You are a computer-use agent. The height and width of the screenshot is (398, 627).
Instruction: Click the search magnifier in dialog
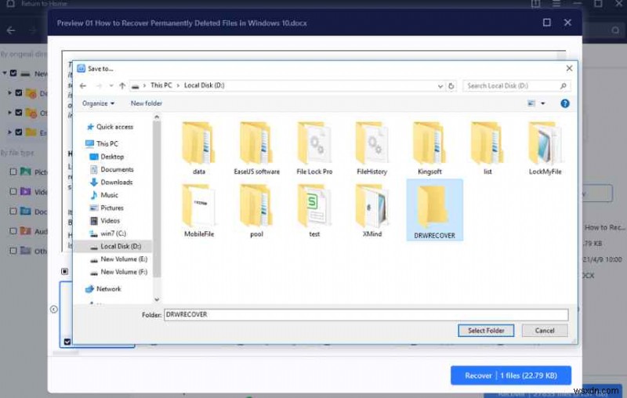coord(563,86)
